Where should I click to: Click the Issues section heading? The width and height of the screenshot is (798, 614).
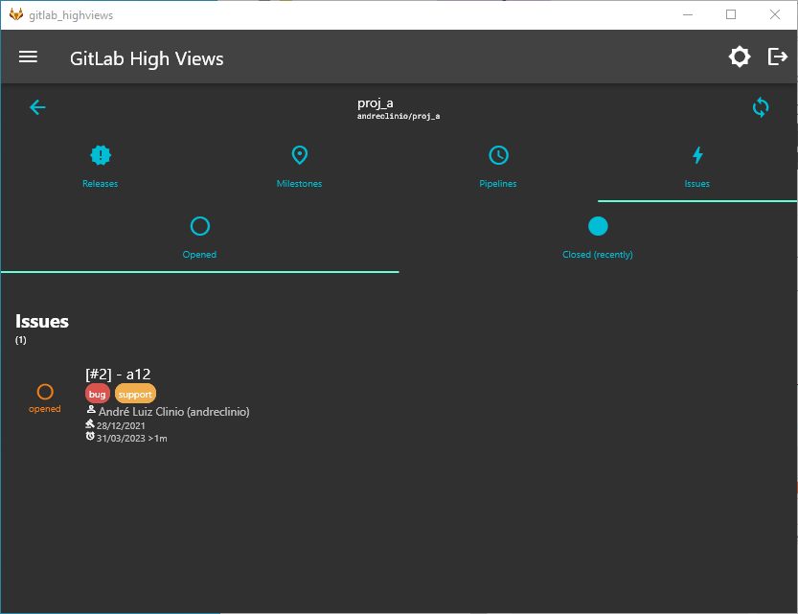[42, 322]
